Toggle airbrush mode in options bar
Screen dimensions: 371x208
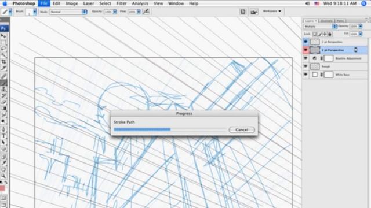pyautogui.click(x=146, y=12)
